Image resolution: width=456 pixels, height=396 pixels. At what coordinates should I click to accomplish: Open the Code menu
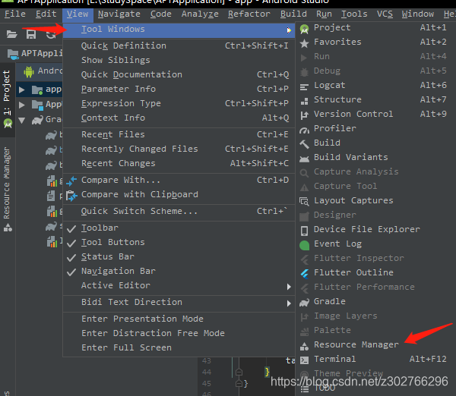pyautogui.click(x=161, y=14)
